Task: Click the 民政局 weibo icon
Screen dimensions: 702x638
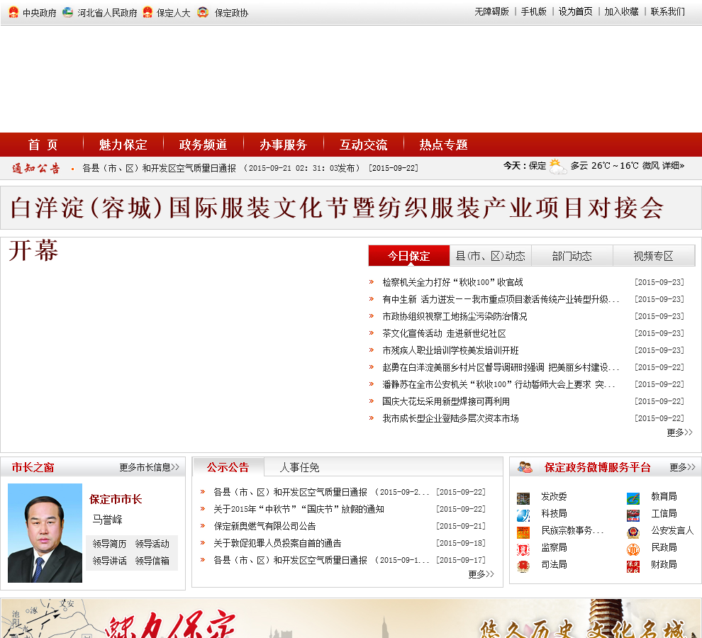Action: (633, 549)
